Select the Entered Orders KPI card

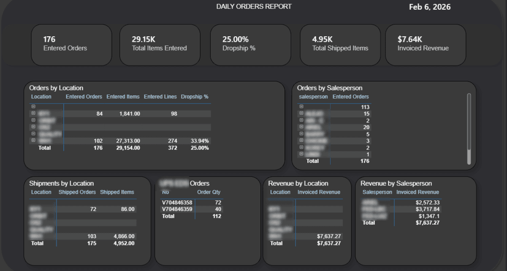pyautogui.click(x=71, y=45)
